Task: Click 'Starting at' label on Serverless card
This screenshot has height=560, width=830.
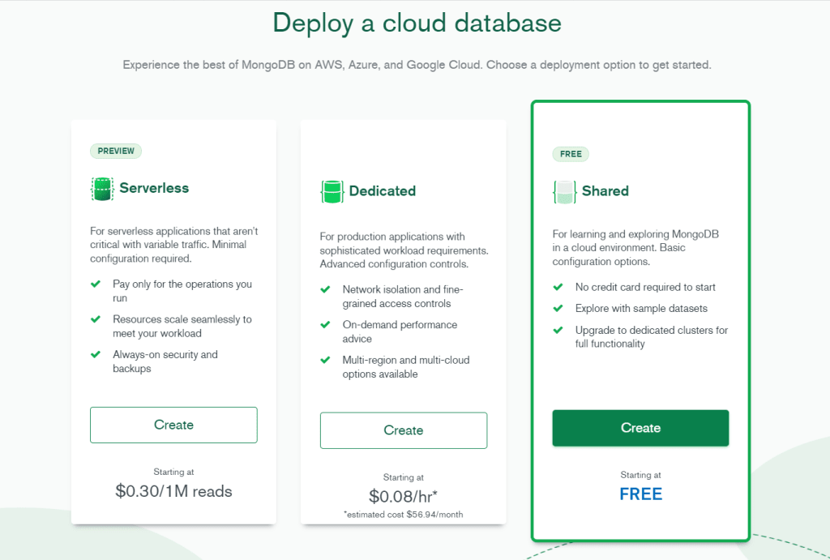Action: coord(173,472)
